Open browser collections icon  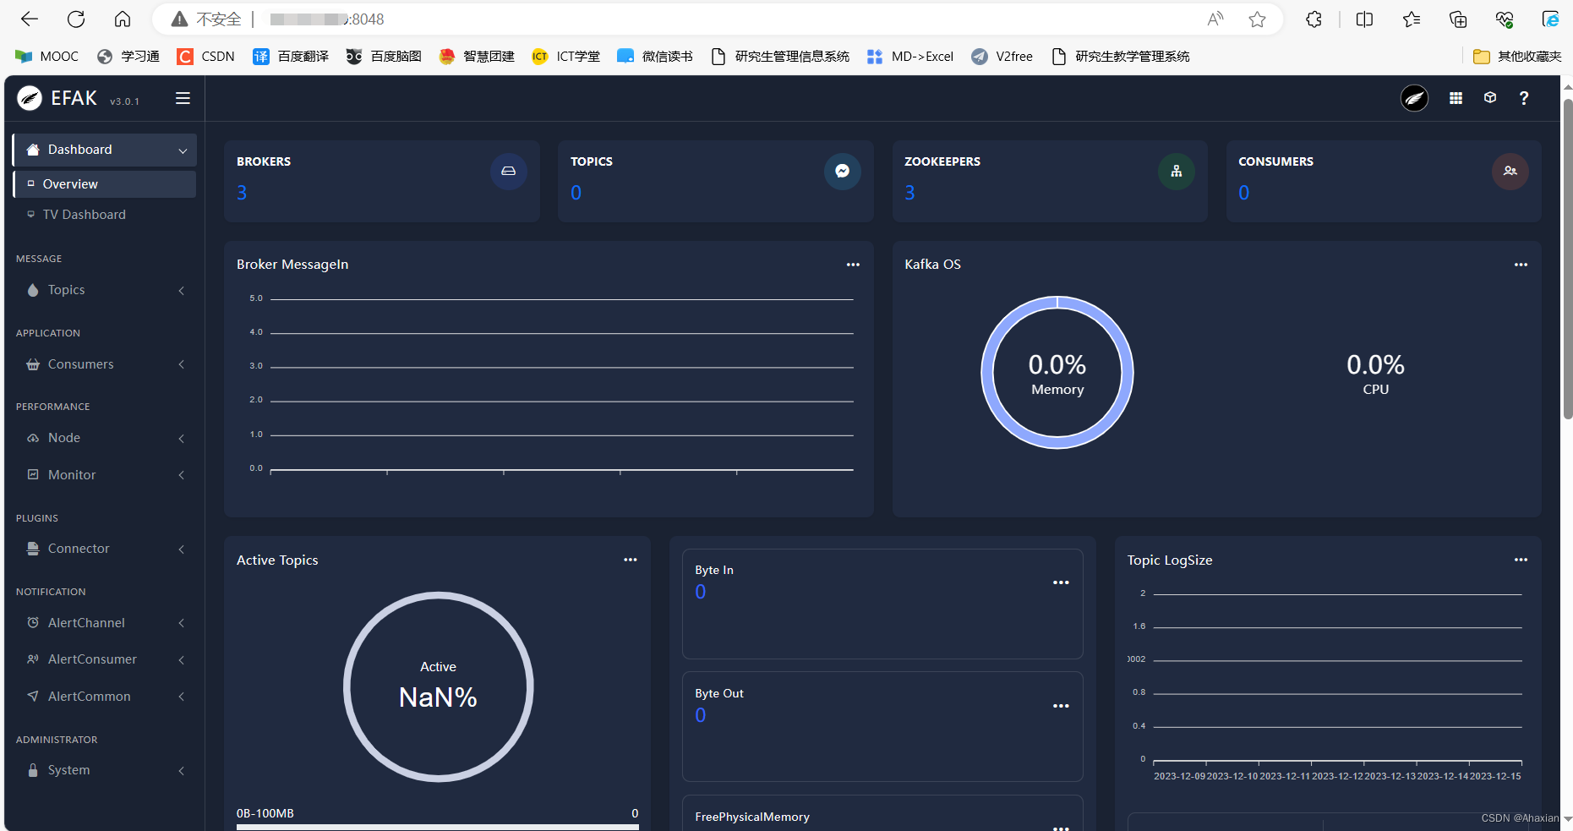coord(1458,19)
